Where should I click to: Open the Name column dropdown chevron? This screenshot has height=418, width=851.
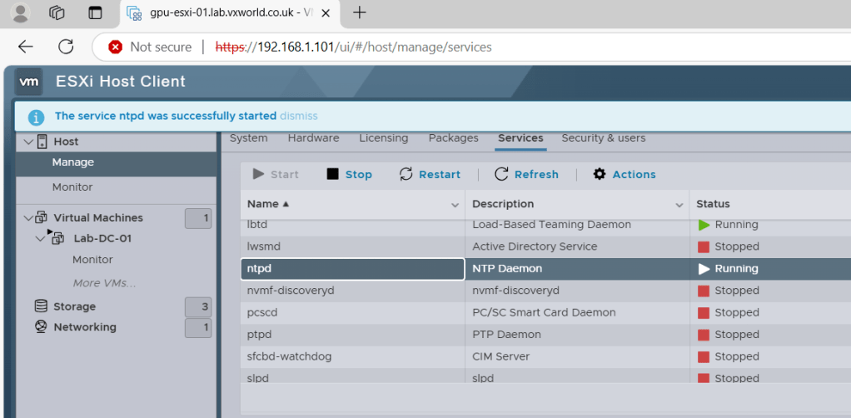coord(455,205)
